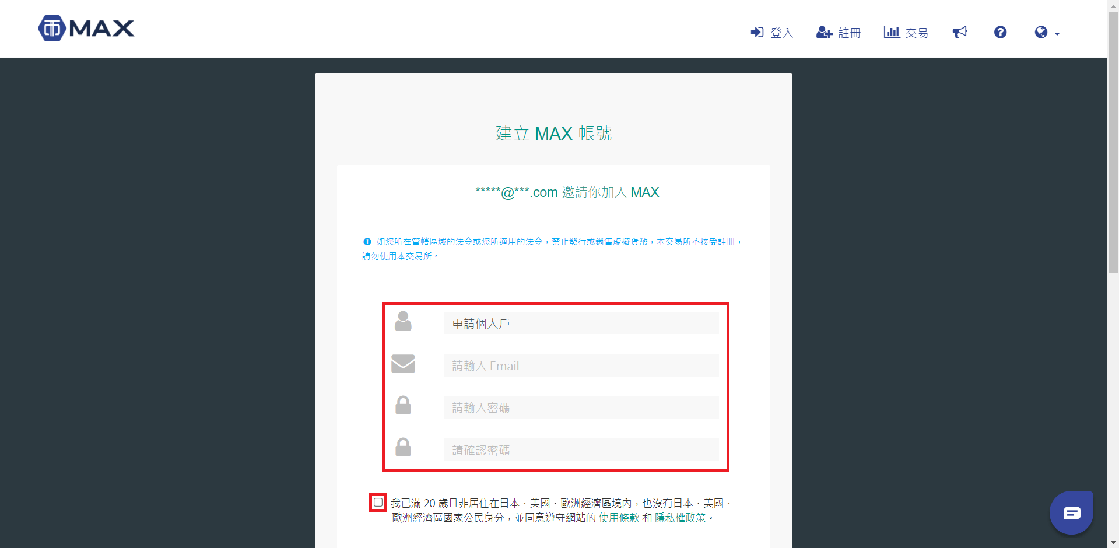The image size is (1119, 548).
Task: Click the lock icon beside 請確認密碼
Action: (403, 447)
